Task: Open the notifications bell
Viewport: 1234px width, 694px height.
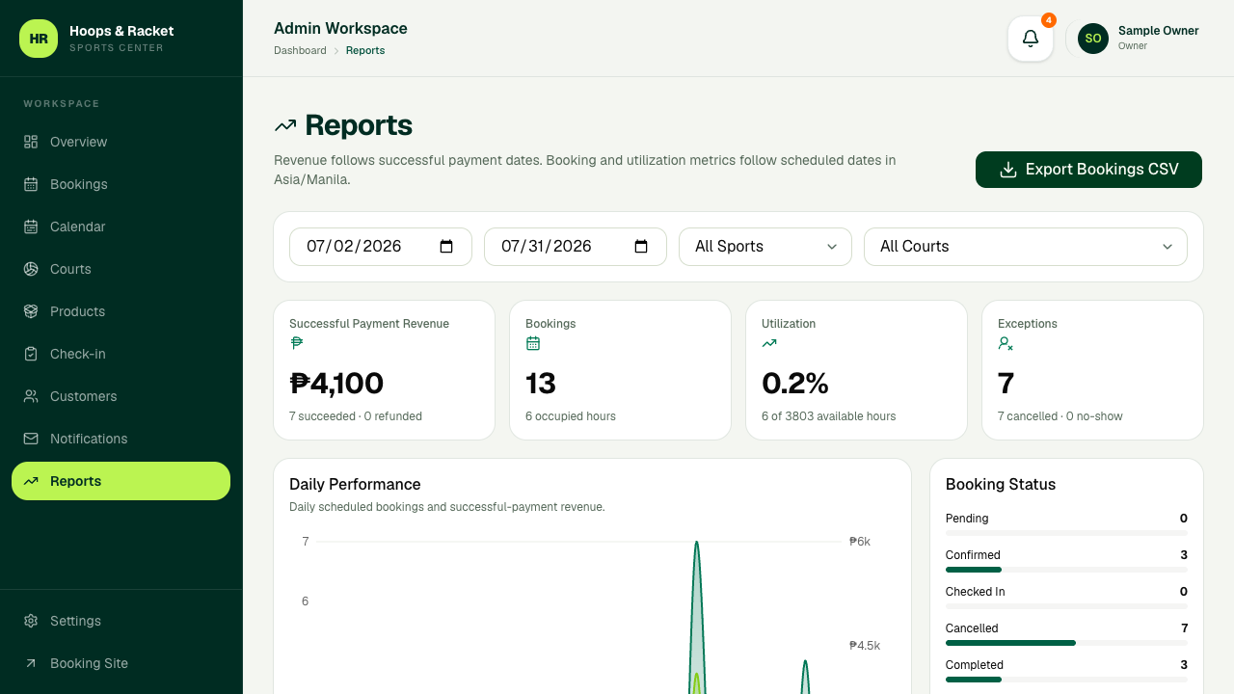Action: [1031, 39]
